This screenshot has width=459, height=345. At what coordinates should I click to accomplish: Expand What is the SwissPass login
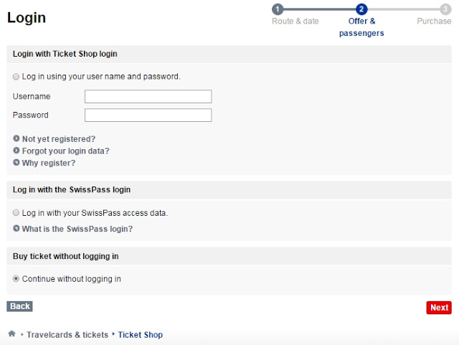coord(77,229)
